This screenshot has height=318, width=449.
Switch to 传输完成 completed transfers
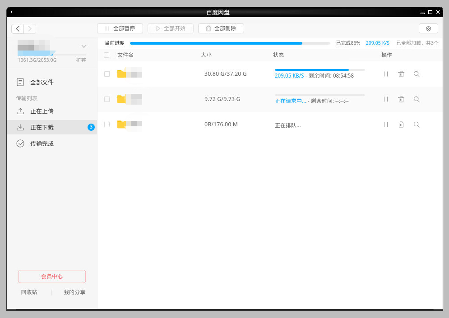click(x=42, y=144)
